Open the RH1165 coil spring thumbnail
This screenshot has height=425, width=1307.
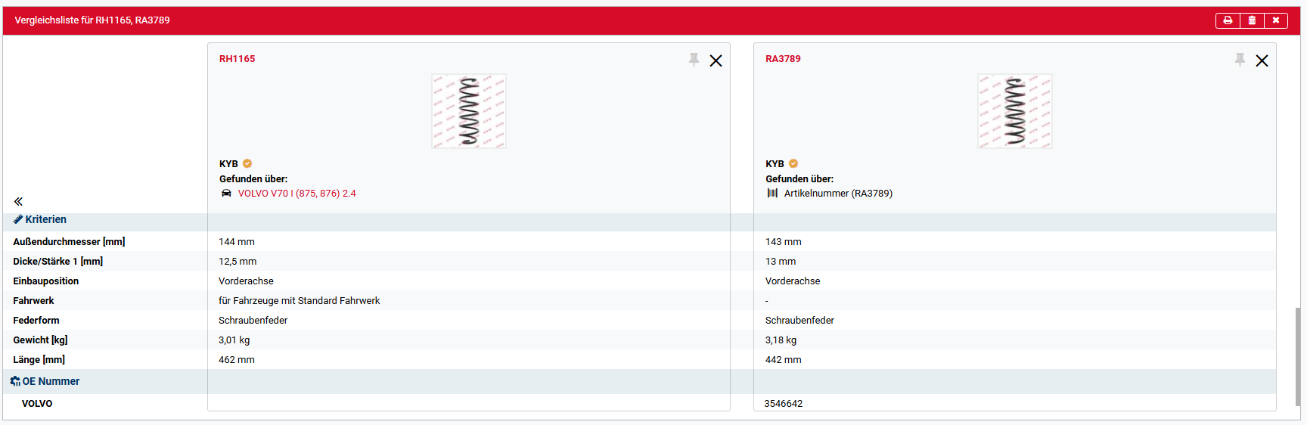[x=469, y=111]
